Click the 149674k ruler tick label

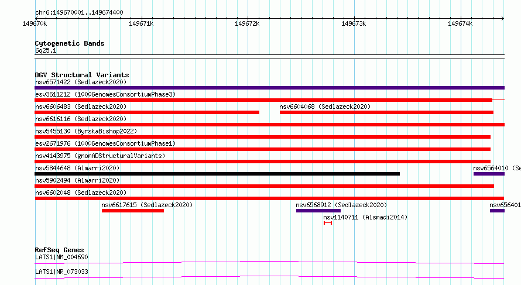pyautogui.click(x=460, y=23)
